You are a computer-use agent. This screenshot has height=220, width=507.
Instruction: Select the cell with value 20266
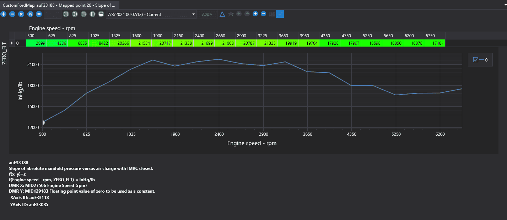point(120,43)
